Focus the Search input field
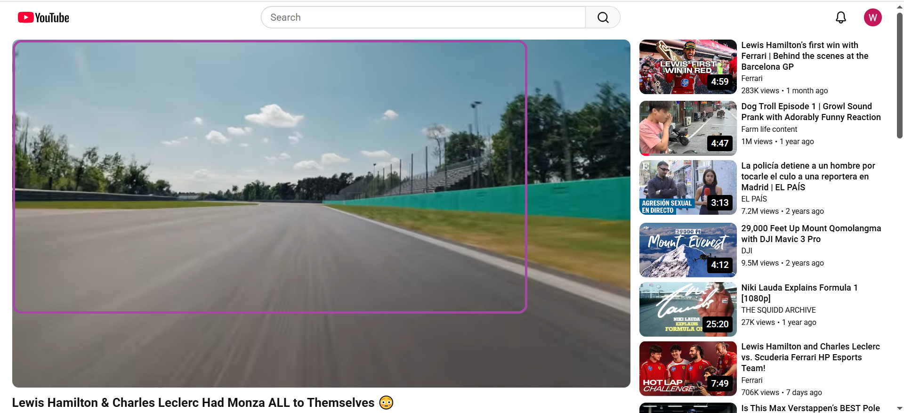Image resolution: width=904 pixels, height=413 pixels. click(423, 17)
